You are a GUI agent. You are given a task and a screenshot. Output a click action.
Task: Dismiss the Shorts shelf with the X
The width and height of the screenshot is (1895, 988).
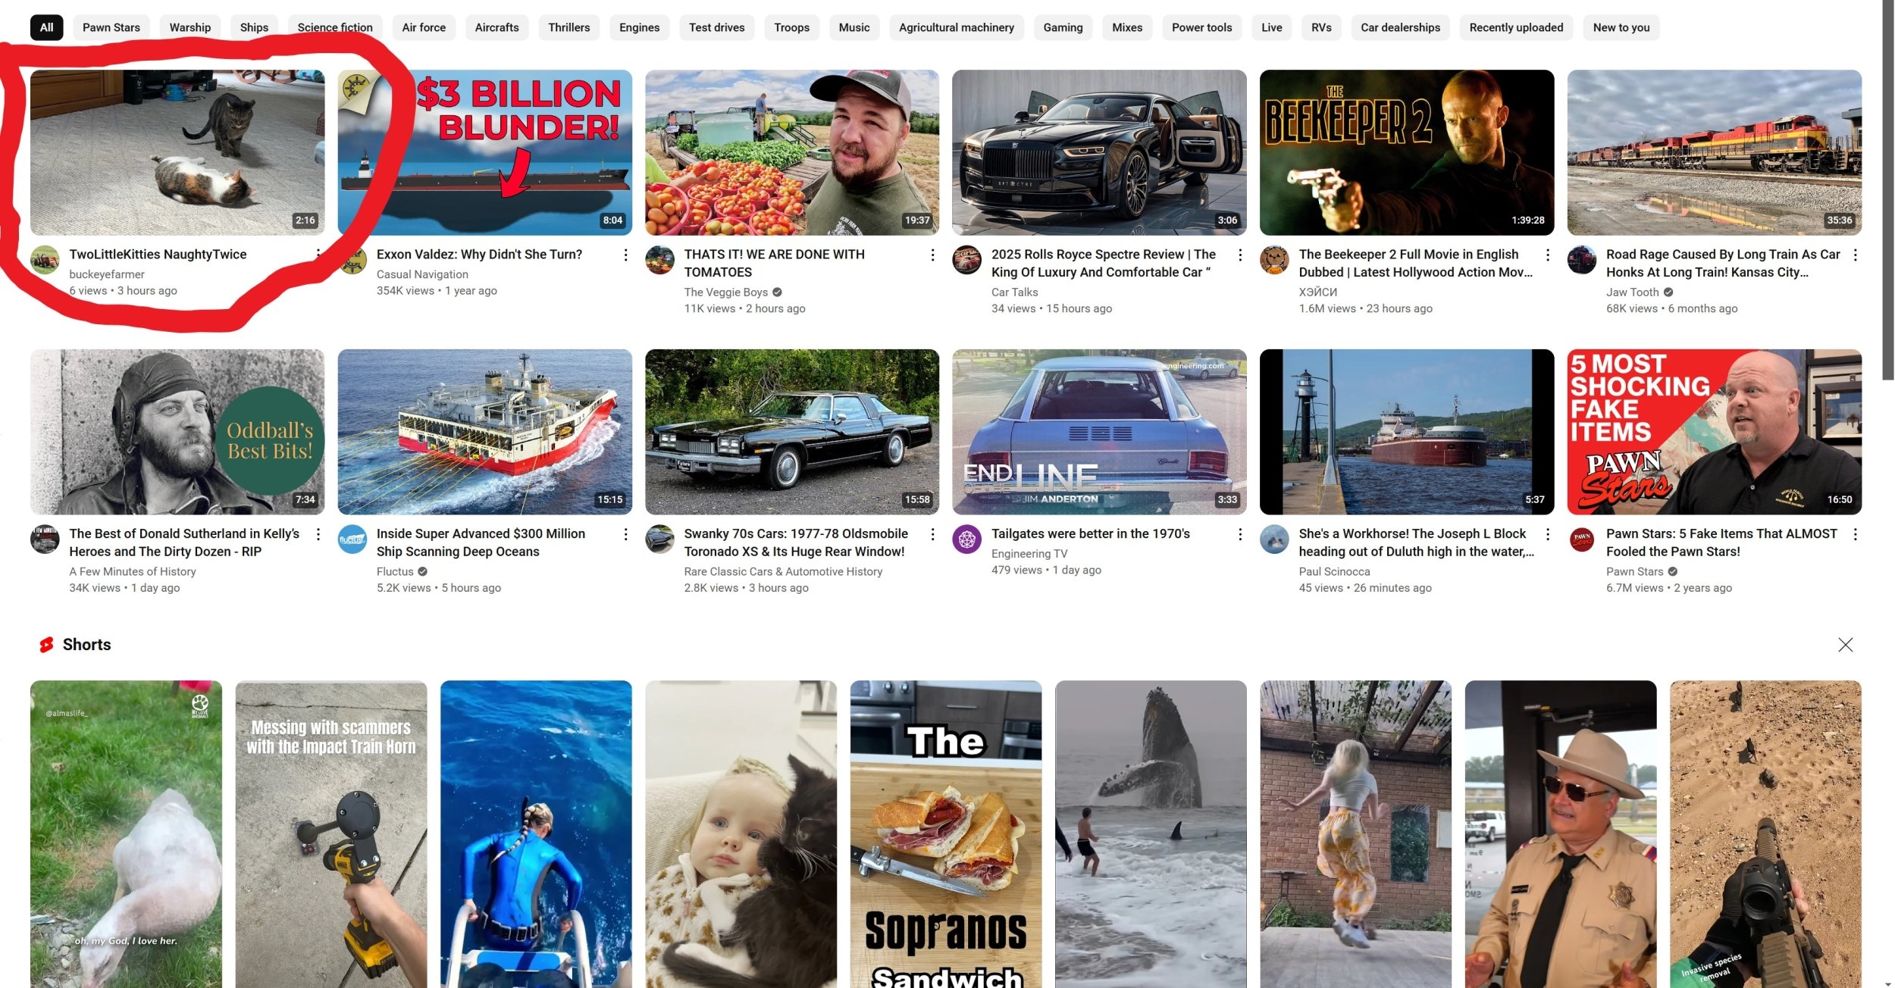[1845, 645]
